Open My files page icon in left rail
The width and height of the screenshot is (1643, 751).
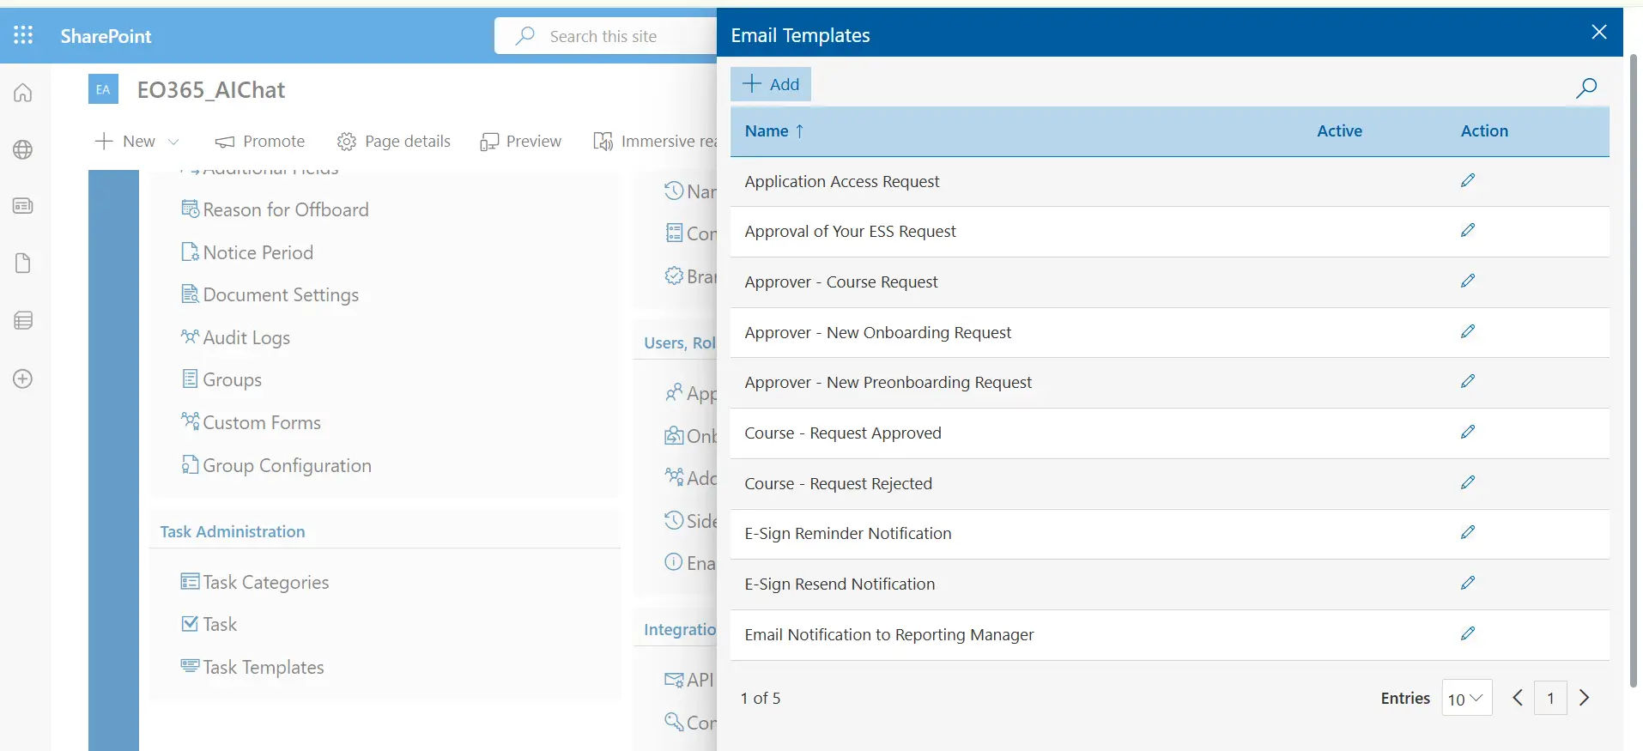click(23, 263)
